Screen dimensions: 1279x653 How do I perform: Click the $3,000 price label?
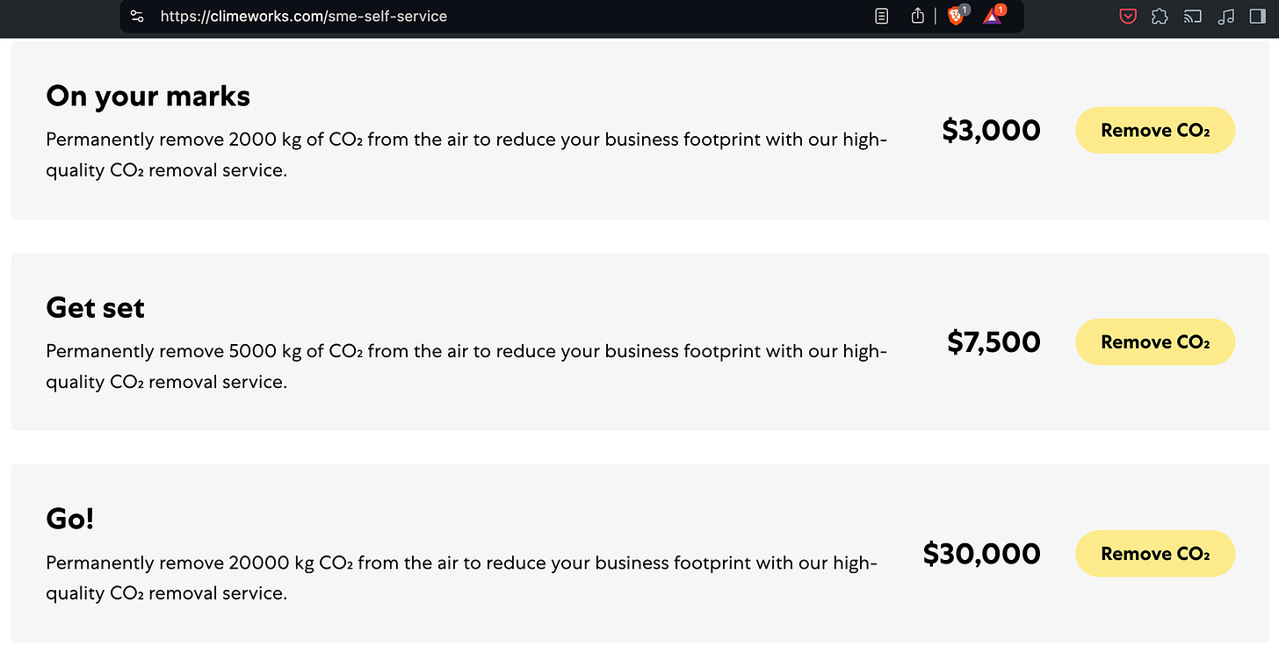coord(991,131)
